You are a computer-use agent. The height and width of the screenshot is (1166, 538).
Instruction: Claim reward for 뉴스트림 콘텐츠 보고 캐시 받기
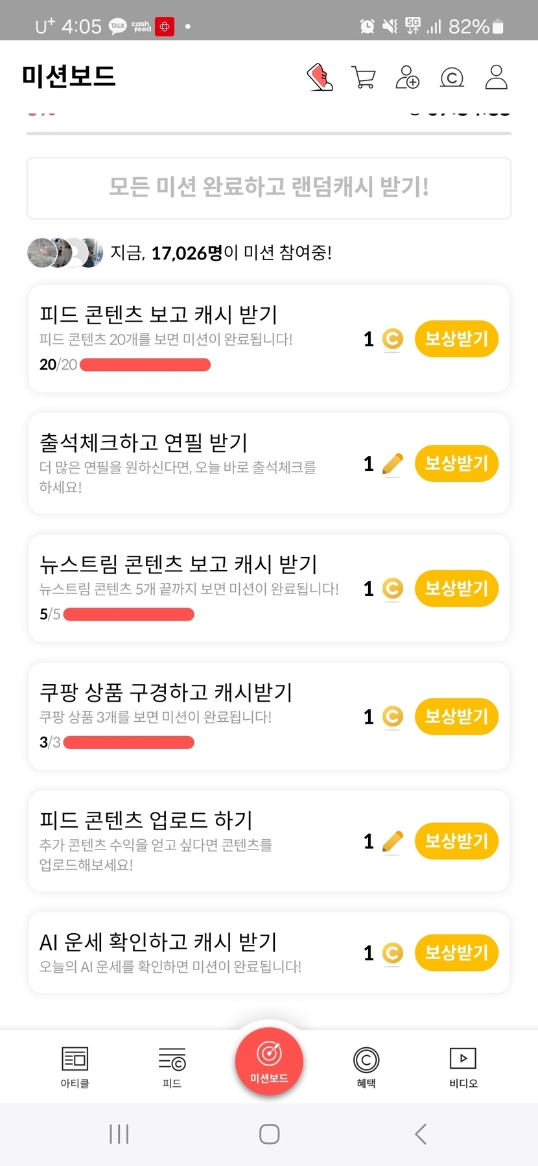tap(456, 589)
